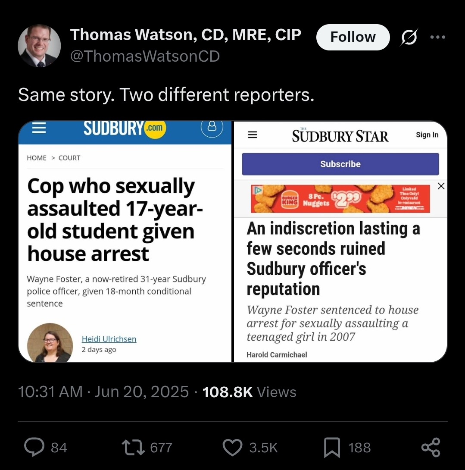Tap the repost arrows icon
The image size is (465, 470).
(133, 448)
